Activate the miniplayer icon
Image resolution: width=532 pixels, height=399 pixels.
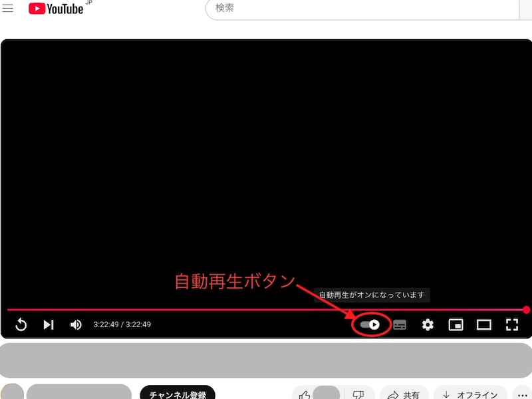click(x=456, y=325)
